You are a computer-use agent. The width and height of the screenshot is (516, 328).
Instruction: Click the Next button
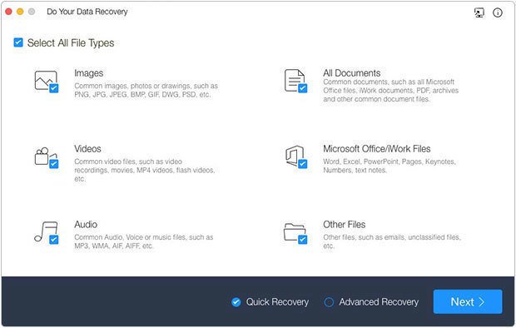(468, 301)
